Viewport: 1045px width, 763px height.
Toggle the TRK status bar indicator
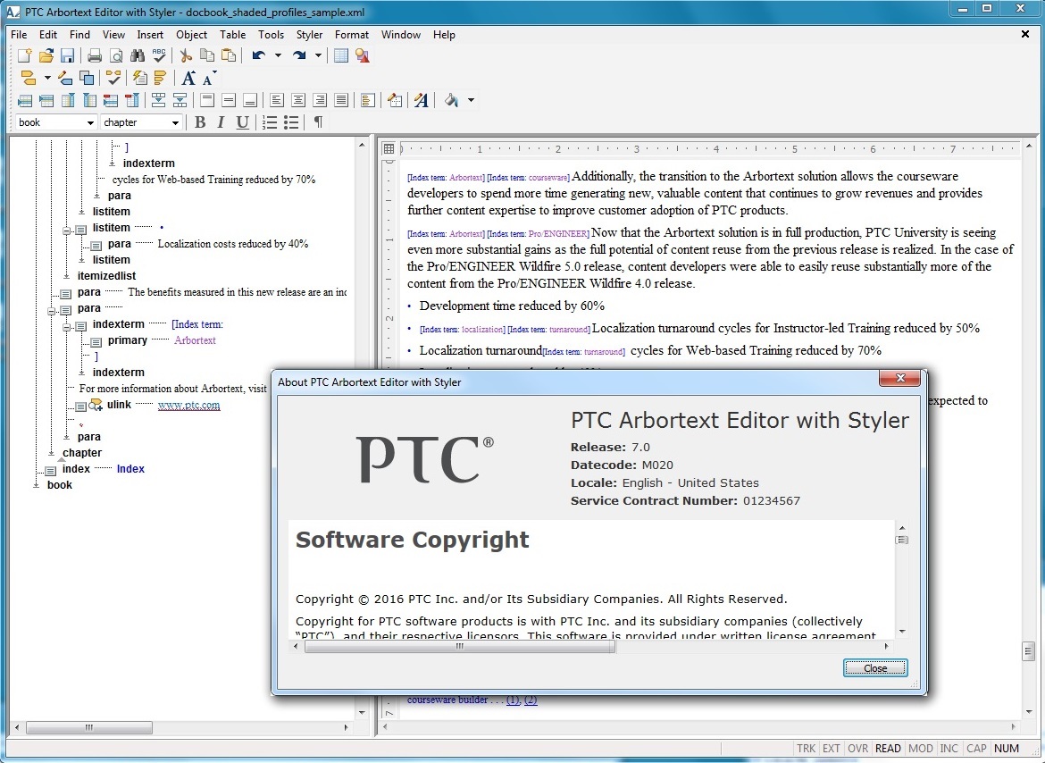pyautogui.click(x=806, y=749)
